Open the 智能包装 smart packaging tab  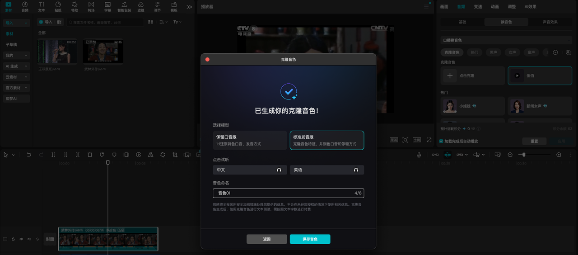pos(124,6)
